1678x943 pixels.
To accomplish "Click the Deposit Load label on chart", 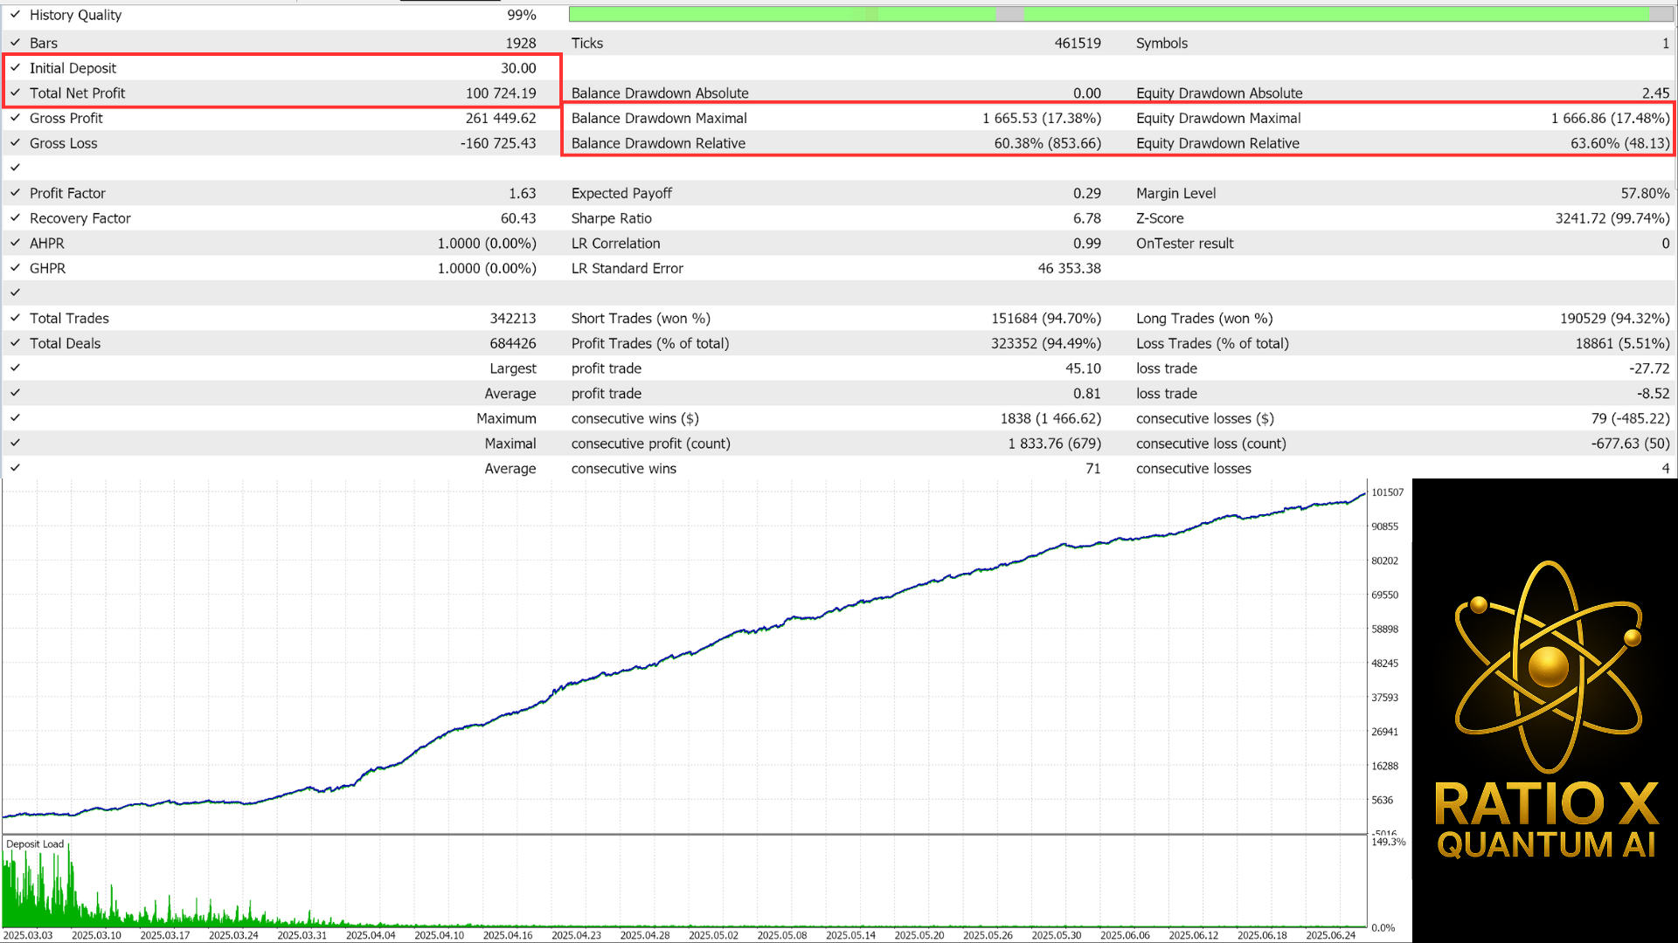I will pos(35,844).
